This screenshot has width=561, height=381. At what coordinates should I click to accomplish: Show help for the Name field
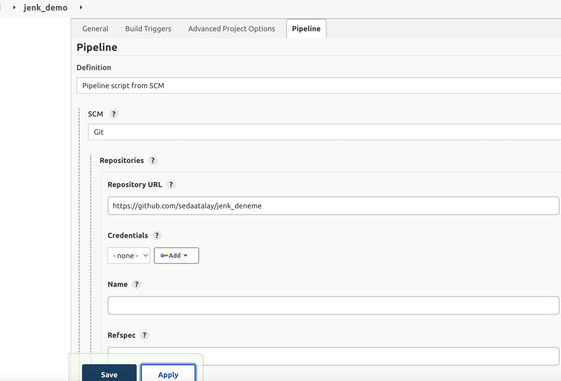136,284
